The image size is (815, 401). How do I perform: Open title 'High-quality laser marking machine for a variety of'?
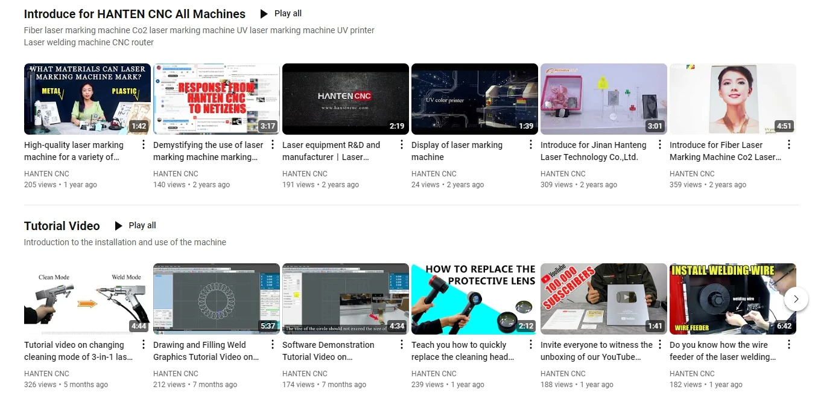coord(74,151)
